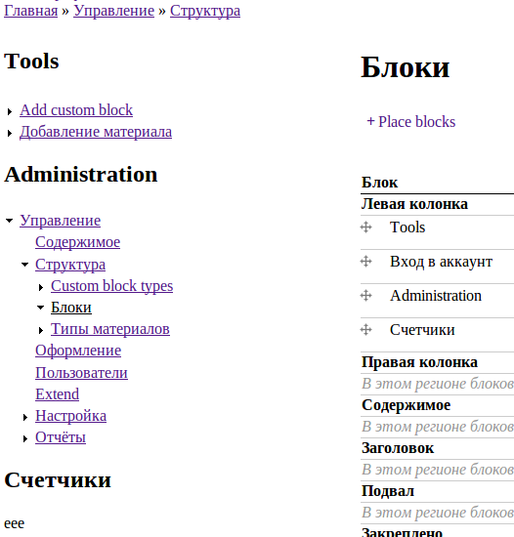Viewport: 514px width, 537px height.
Task: Click the Структура breadcrumb link
Action: (x=205, y=11)
